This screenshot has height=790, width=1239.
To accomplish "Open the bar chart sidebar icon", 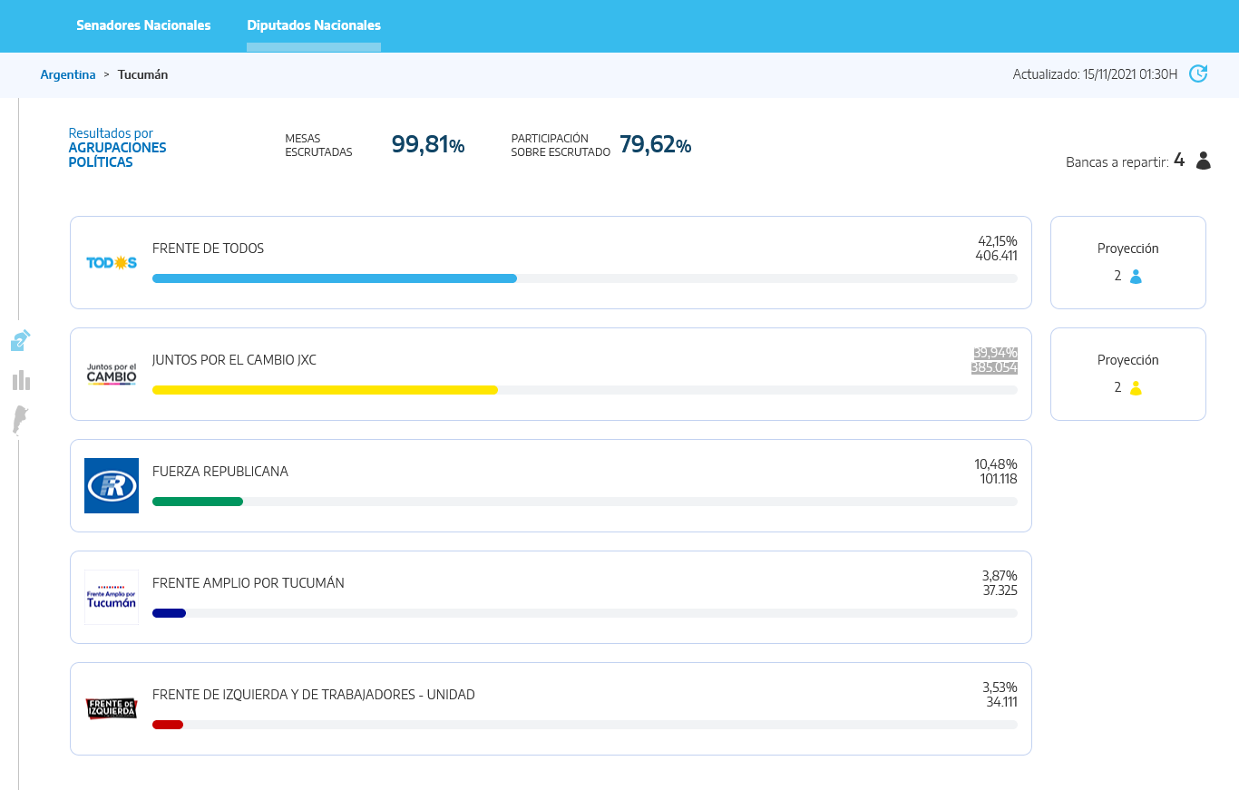I will (x=21, y=380).
